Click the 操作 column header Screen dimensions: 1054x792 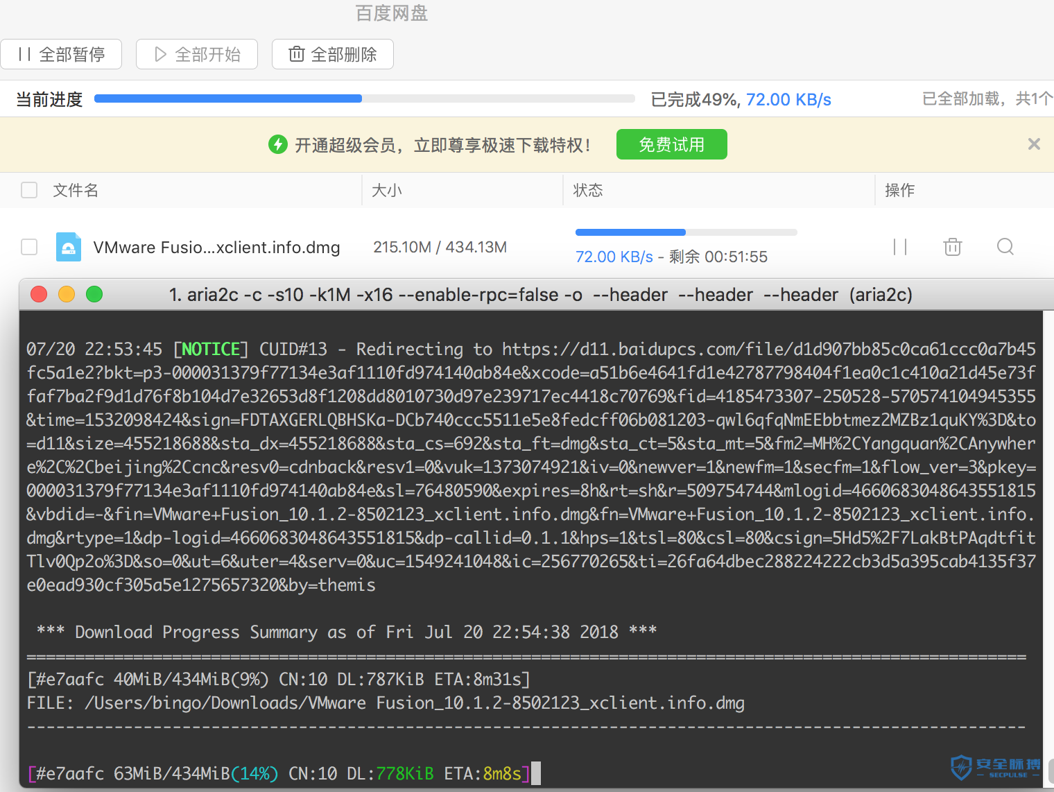tap(900, 190)
